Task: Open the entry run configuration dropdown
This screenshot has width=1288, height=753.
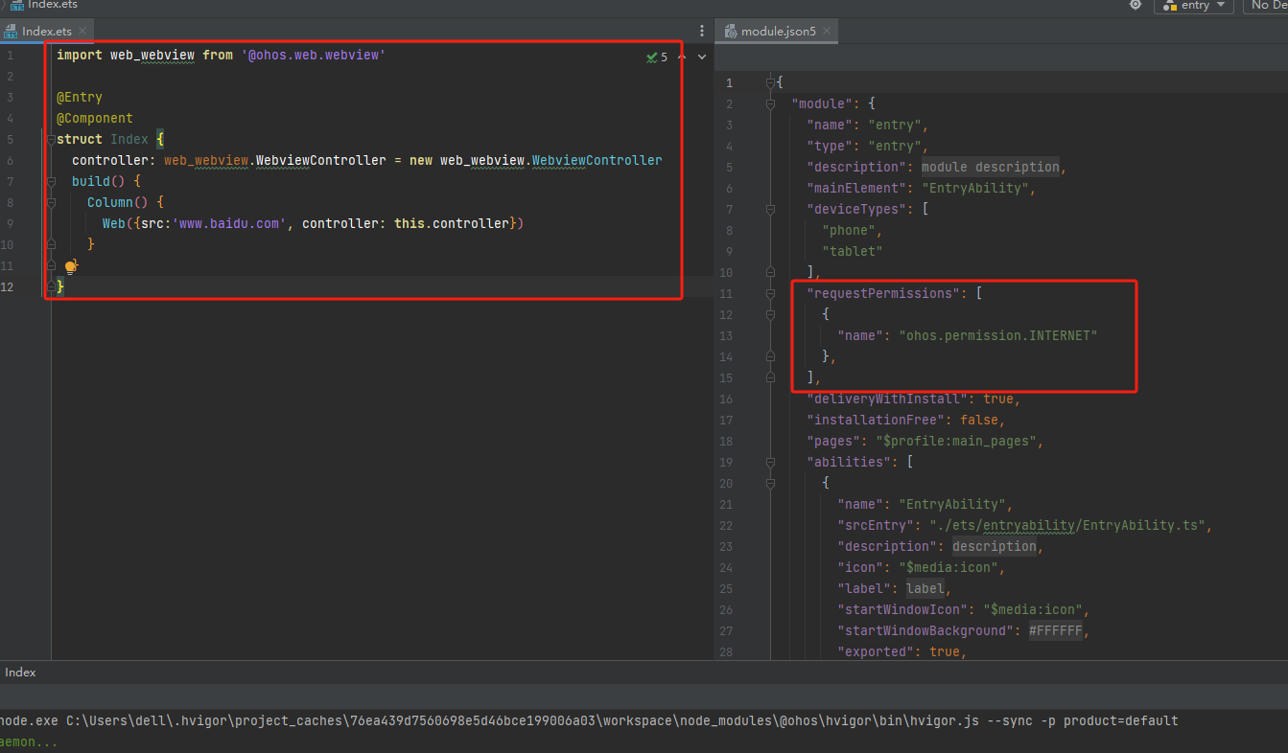Action: point(1193,6)
